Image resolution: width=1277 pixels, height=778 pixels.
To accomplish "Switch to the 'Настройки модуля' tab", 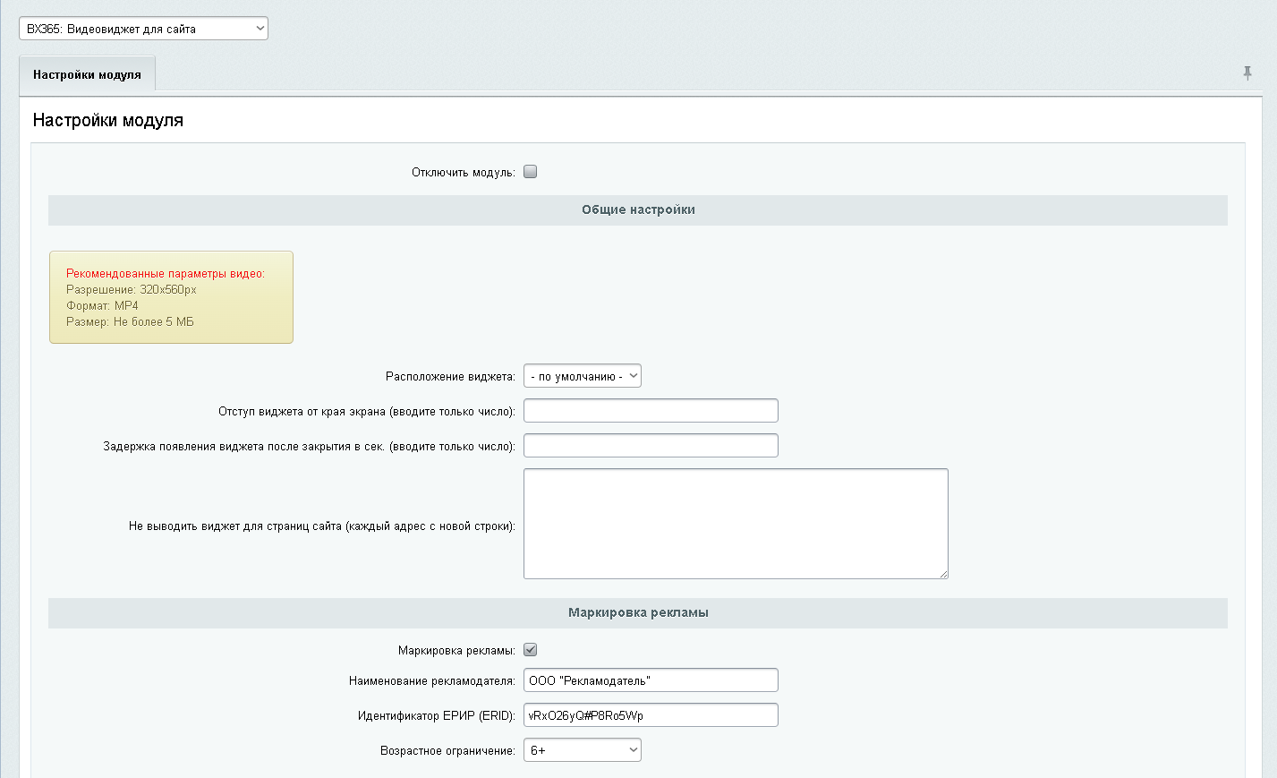I will [87, 74].
